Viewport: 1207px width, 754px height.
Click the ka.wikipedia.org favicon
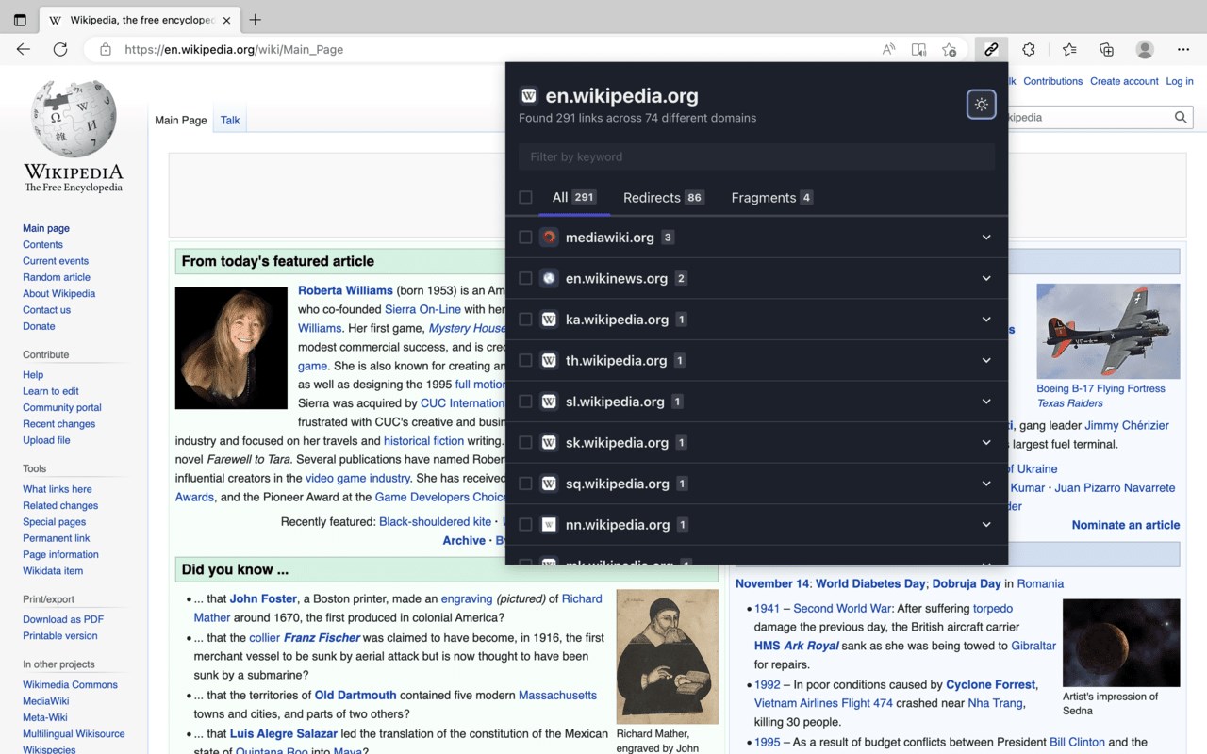[549, 320]
